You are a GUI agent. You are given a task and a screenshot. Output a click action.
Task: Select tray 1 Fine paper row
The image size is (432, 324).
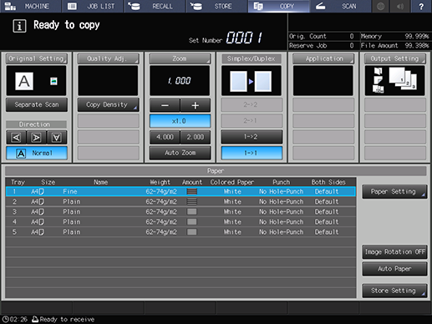[180, 191]
